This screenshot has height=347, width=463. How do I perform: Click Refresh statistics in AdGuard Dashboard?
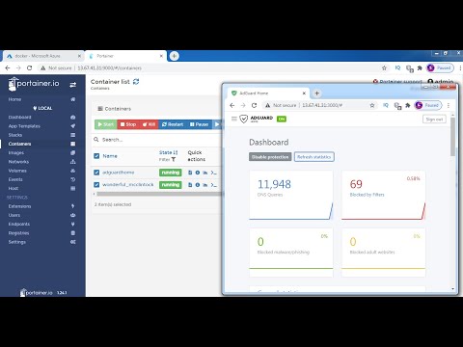314,157
